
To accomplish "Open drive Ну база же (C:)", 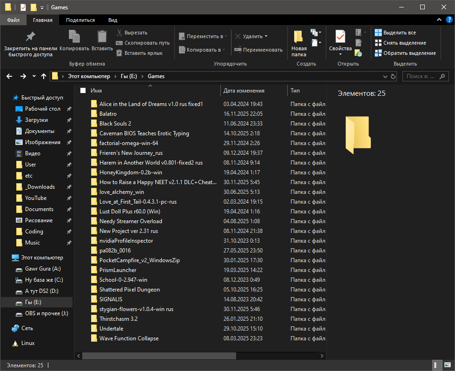I will [x=39, y=280].
